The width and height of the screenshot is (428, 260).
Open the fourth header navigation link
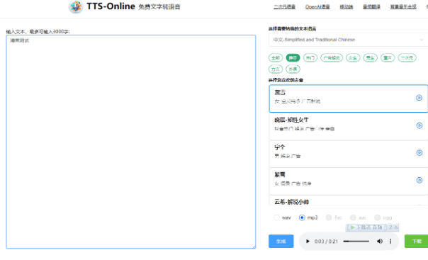[x=371, y=7]
